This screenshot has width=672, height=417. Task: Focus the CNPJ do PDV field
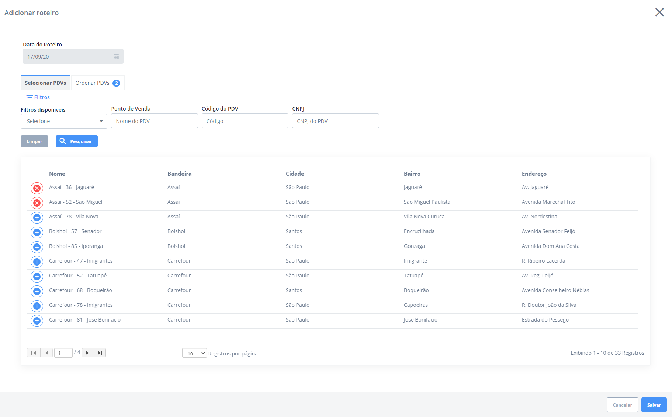pyautogui.click(x=335, y=121)
